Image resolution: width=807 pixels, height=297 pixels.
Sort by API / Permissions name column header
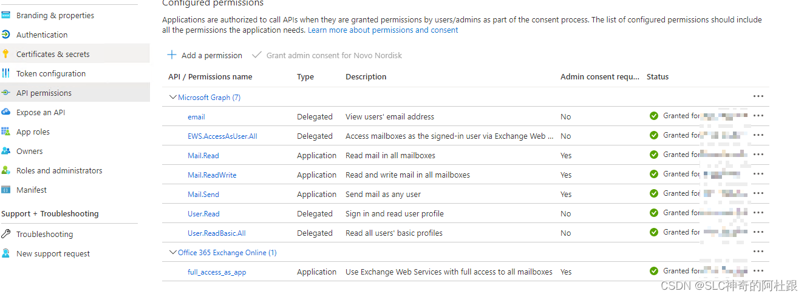(x=210, y=76)
